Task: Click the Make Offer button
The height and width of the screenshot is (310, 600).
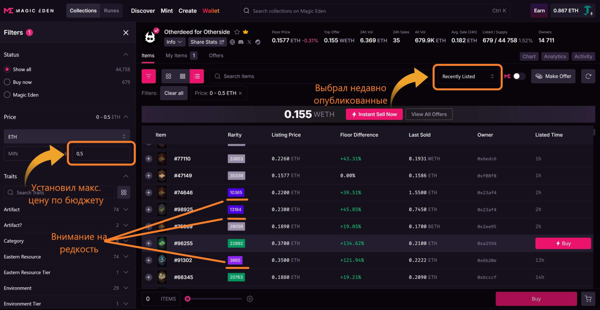Action: [x=553, y=76]
